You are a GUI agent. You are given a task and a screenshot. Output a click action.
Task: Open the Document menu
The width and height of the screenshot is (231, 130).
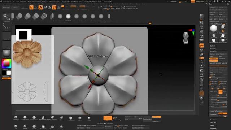click(x=21, y=4)
